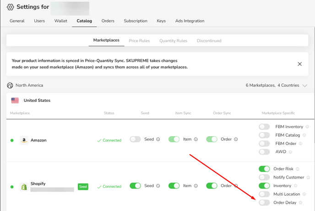Show info for Order Delay
The image size is (315, 211).
point(300,203)
